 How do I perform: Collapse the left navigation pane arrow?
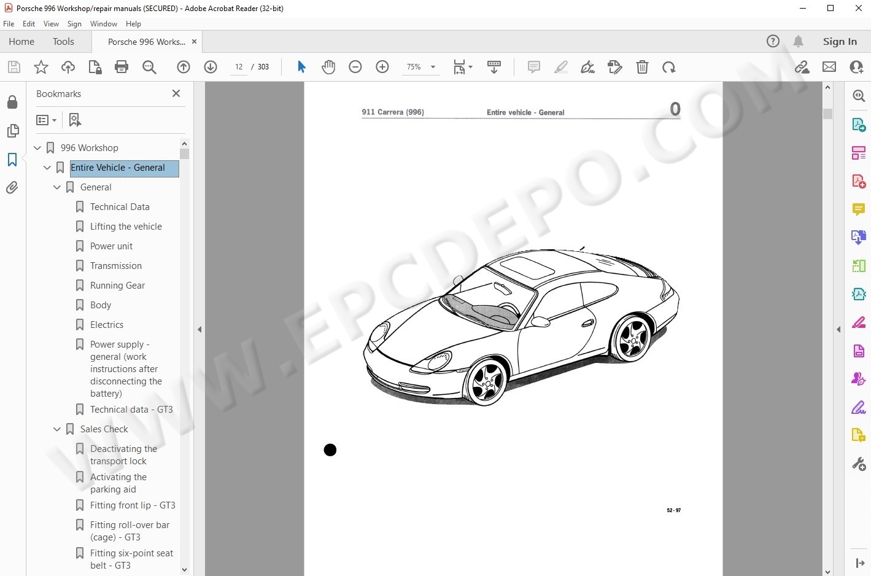(x=199, y=330)
